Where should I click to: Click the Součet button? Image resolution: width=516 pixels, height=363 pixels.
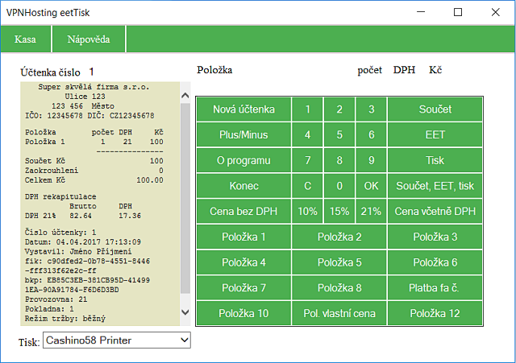point(435,109)
